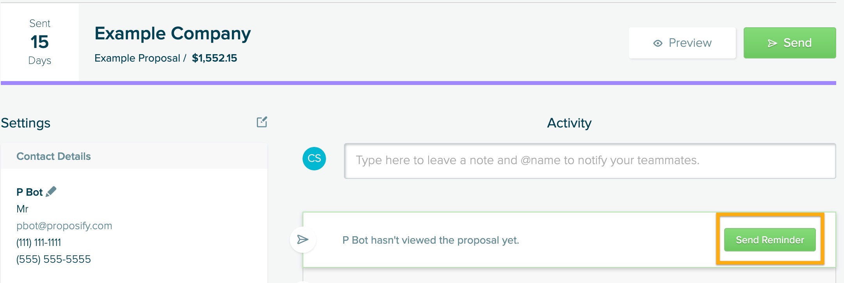844x283 pixels.
Task: Click the $1,552.15 proposal amount
Action: [214, 58]
